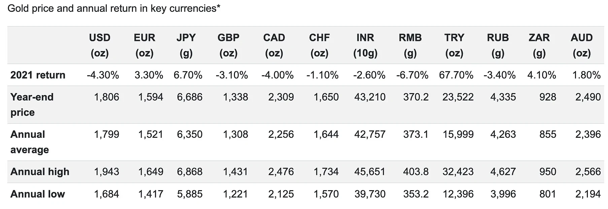Click the 2021 return row label

(x=38, y=75)
